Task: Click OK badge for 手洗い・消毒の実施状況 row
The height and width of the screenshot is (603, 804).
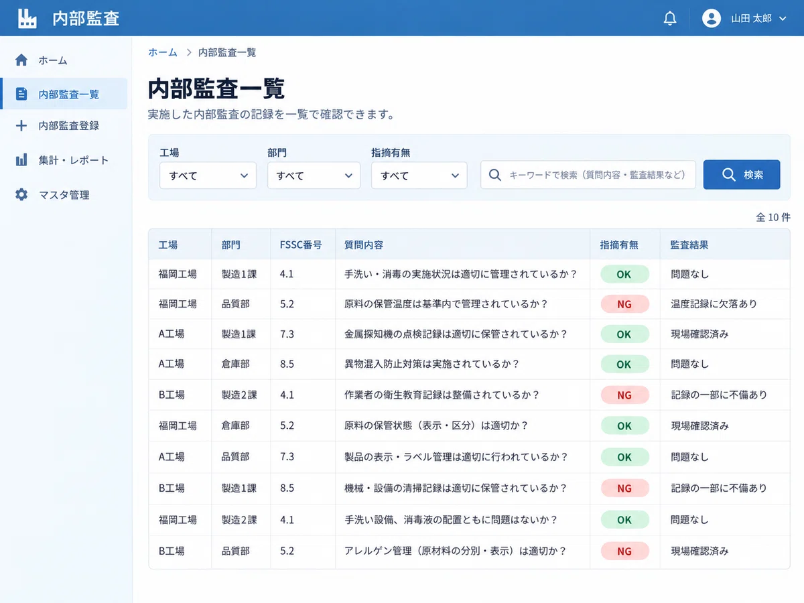Action: point(624,273)
